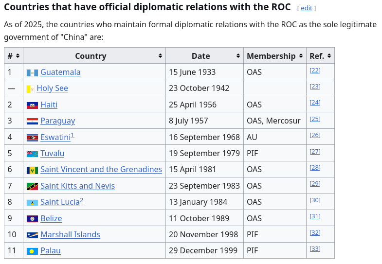Viewport: 382px width, 264px height.
Task: Click the Palau flag icon
Action: [x=32, y=251]
